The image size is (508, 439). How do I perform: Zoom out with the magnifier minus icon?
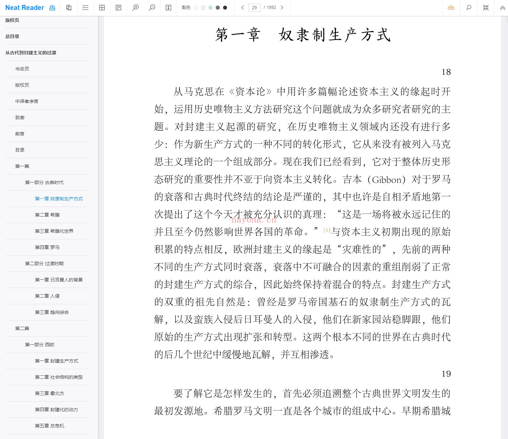[152, 8]
